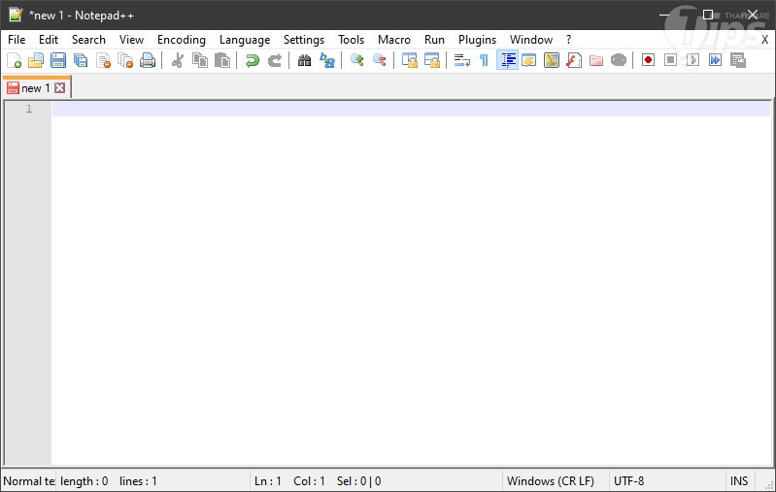This screenshot has height=492, width=776.
Task: Toggle word wrap toolbar button
Action: pyautogui.click(x=461, y=60)
